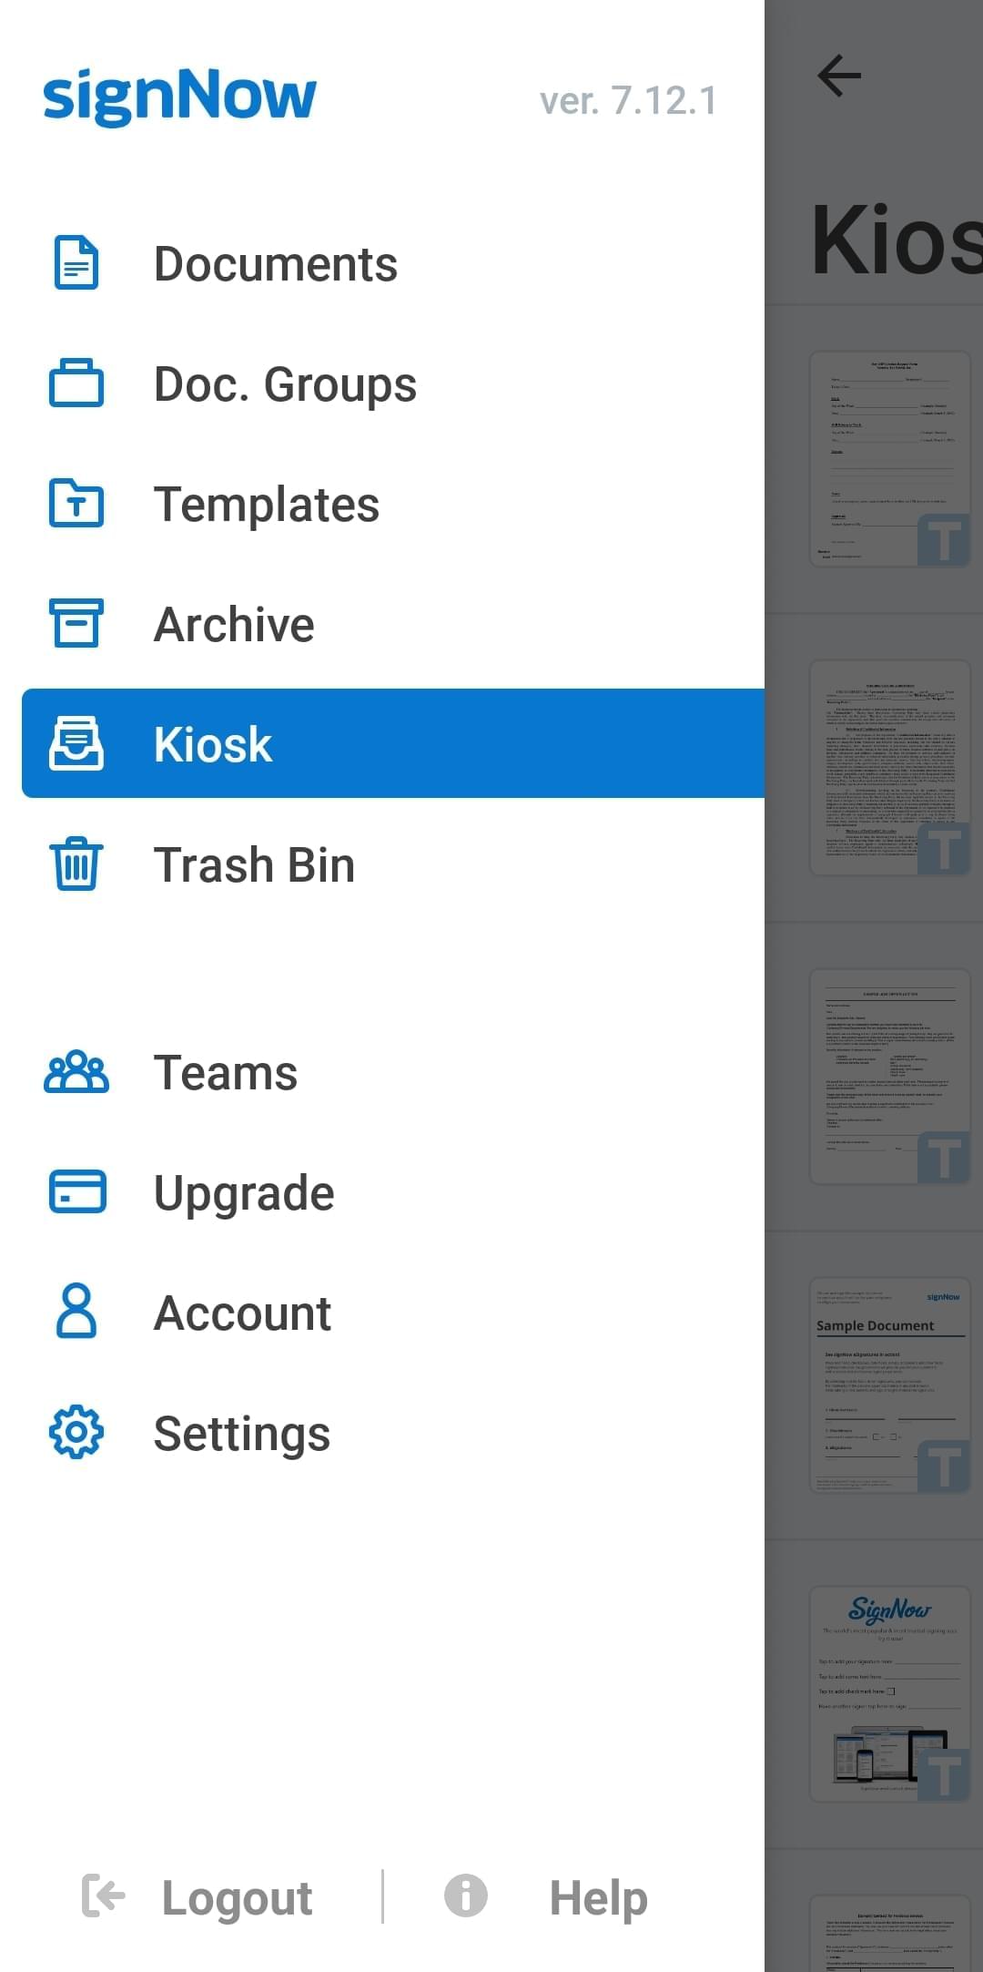This screenshot has width=983, height=1972.
Task: Tap the Archive box icon
Action: point(76,624)
